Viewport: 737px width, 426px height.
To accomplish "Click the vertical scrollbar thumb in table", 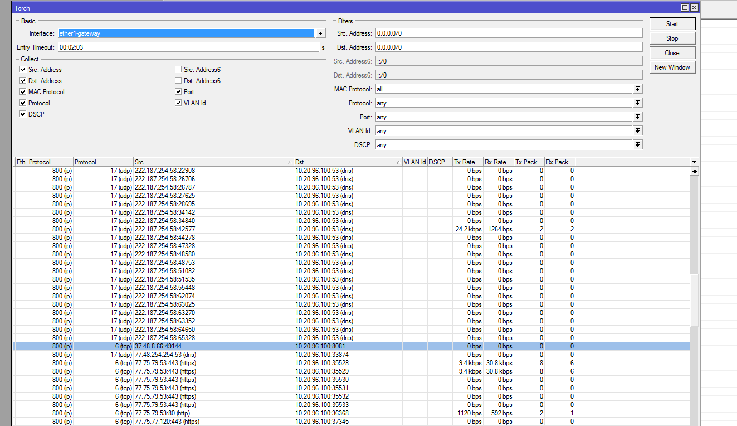I will (x=694, y=301).
